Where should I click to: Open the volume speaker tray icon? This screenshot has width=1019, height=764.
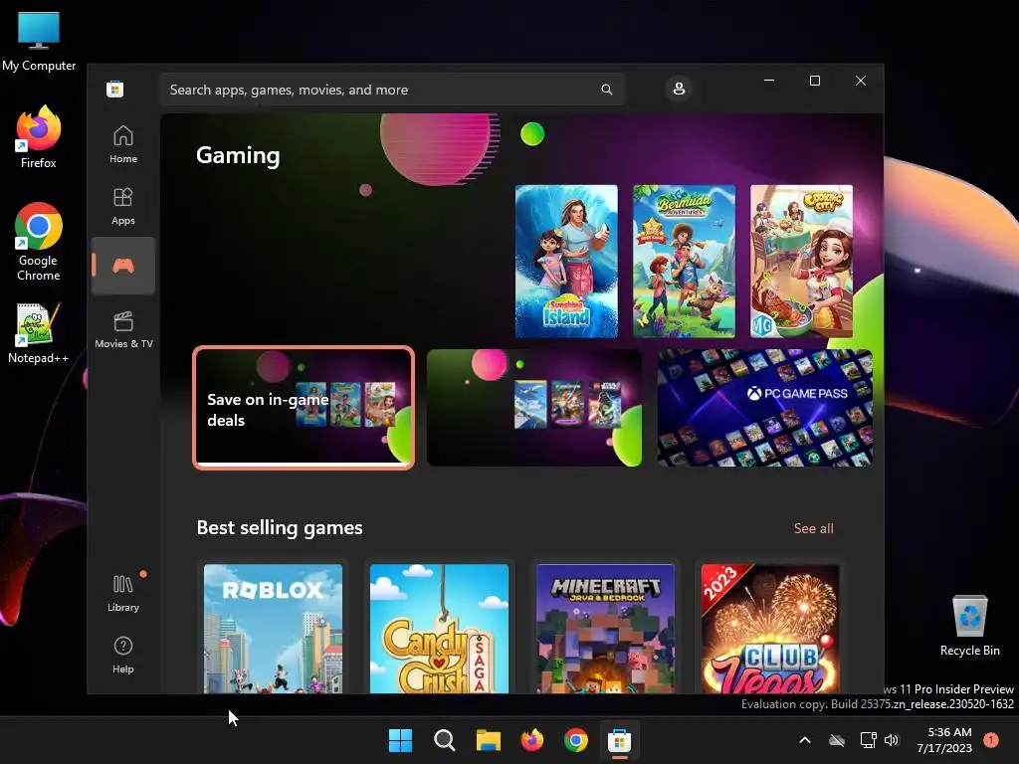(892, 740)
